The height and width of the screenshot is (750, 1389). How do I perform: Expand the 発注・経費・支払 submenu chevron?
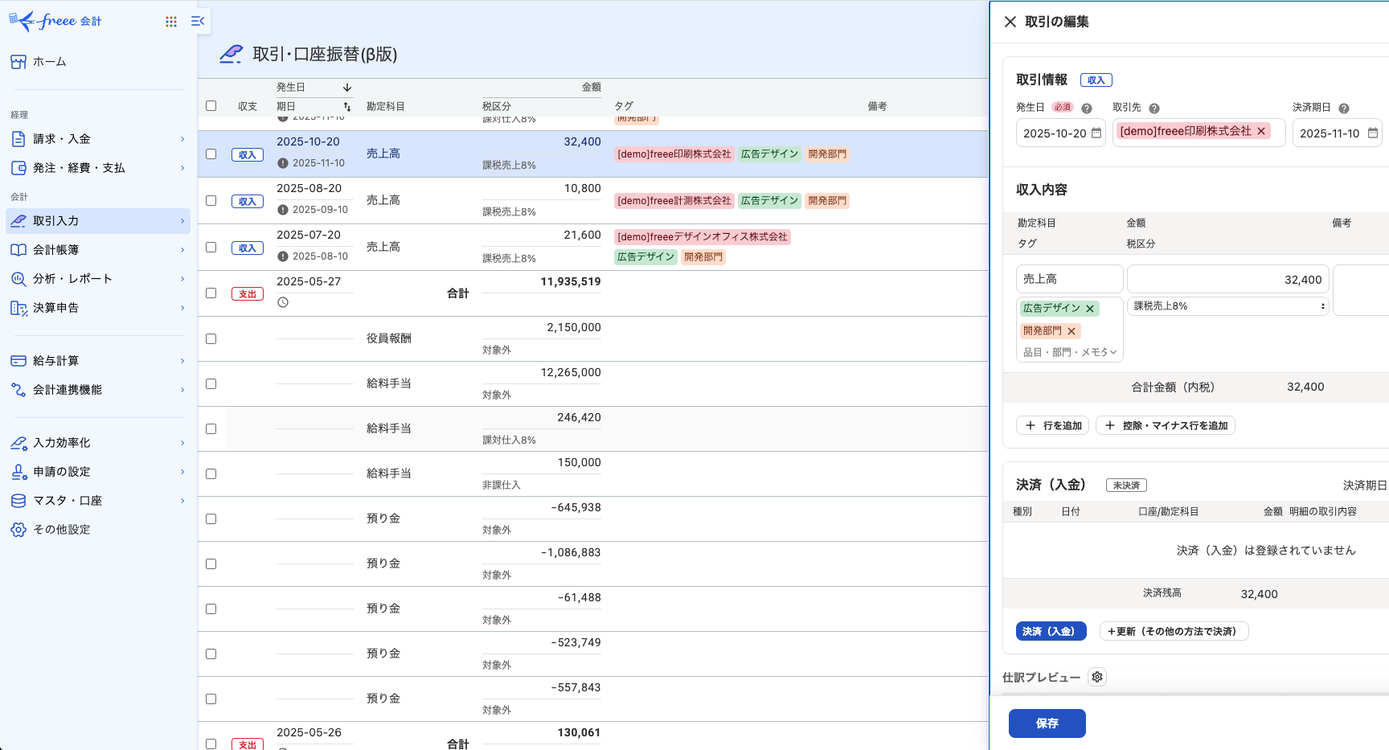click(x=182, y=168)
